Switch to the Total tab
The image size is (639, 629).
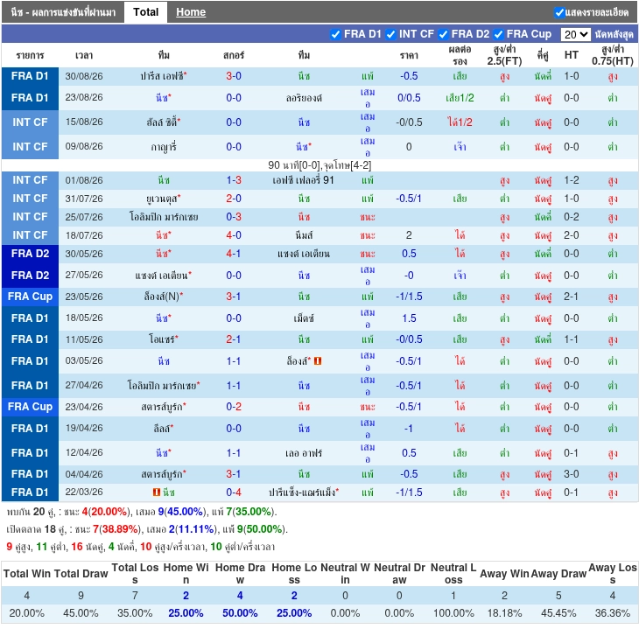point(145,12)
